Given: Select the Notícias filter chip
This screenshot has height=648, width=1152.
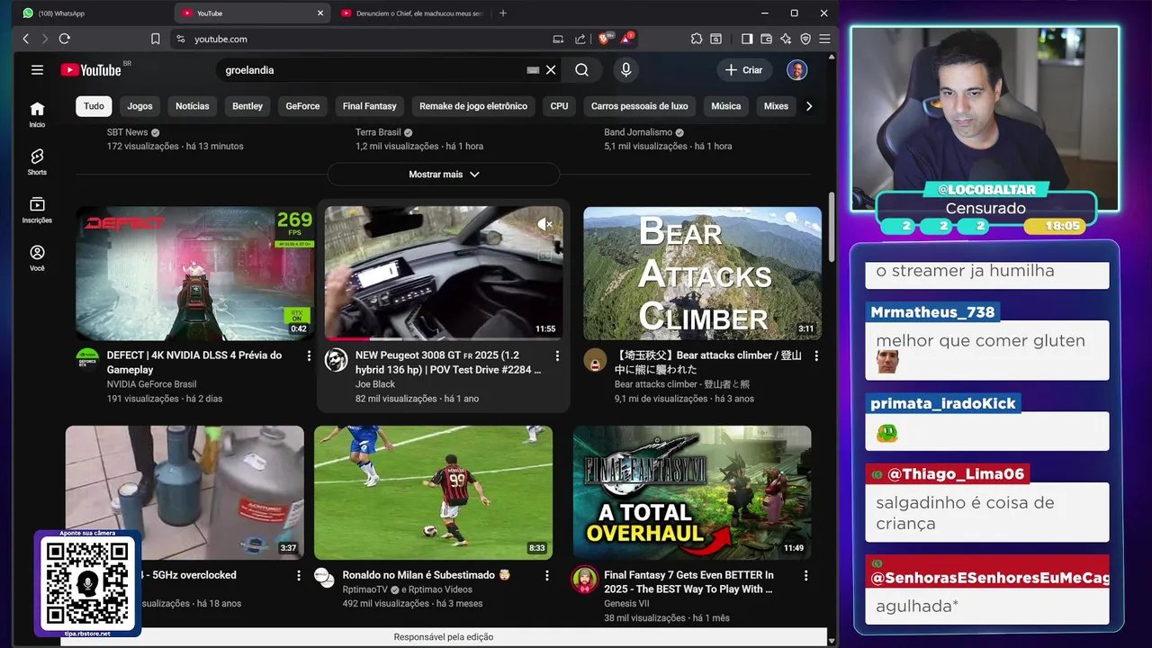Looking at the screenshot, I should point(193,106).
